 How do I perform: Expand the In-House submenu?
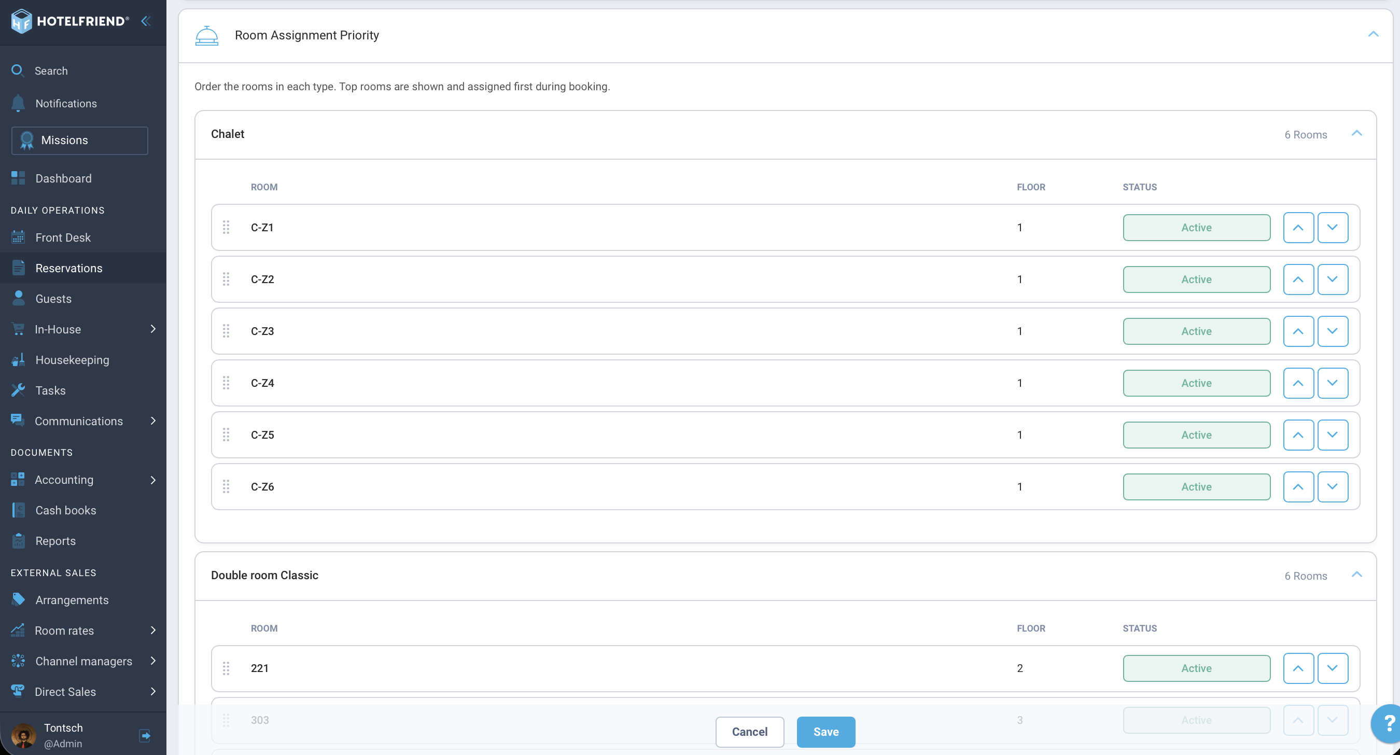click(153, 329)
